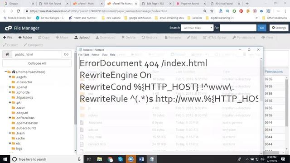290x163 pixels.
Task: Click the Copy toolbar button
Action: (44, 37)
